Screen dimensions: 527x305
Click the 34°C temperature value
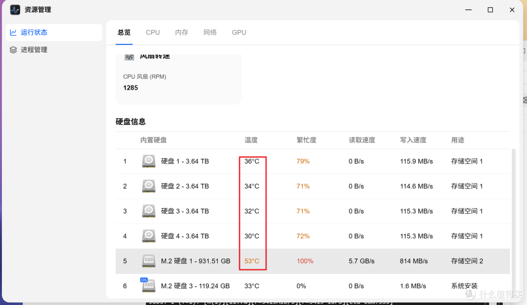click(252, 186)
